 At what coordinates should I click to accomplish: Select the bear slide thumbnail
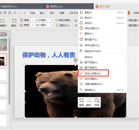coord(3,60)
